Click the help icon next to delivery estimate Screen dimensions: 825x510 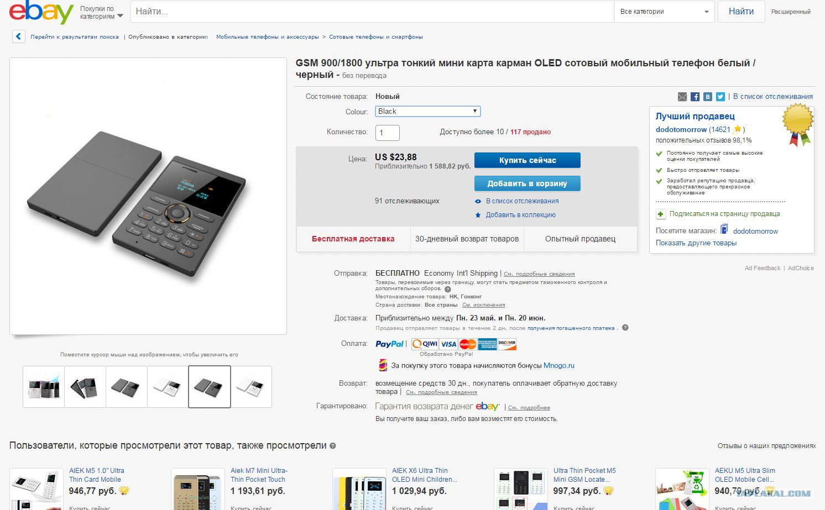click(x=625, y=328)
